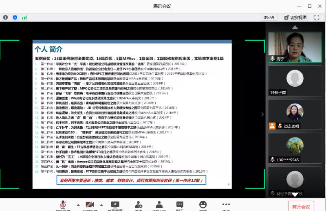Viewport: 326px width, 211px height.
Task: Click the red leave meeting button
Action: [x=301, y=206]
